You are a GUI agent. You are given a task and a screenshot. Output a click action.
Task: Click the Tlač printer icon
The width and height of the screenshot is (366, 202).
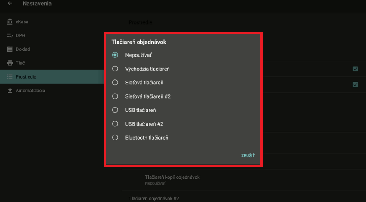(x=10, y=63)
